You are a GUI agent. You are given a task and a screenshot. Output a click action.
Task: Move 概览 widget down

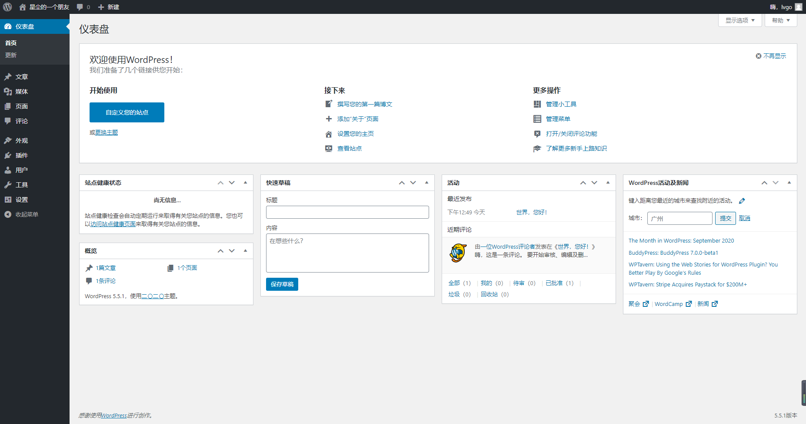point(232,251)
